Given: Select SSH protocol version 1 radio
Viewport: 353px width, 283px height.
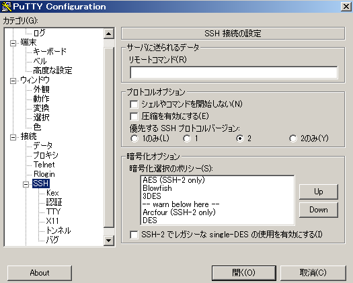Looking at the screenshot, I should coord(187,138).
